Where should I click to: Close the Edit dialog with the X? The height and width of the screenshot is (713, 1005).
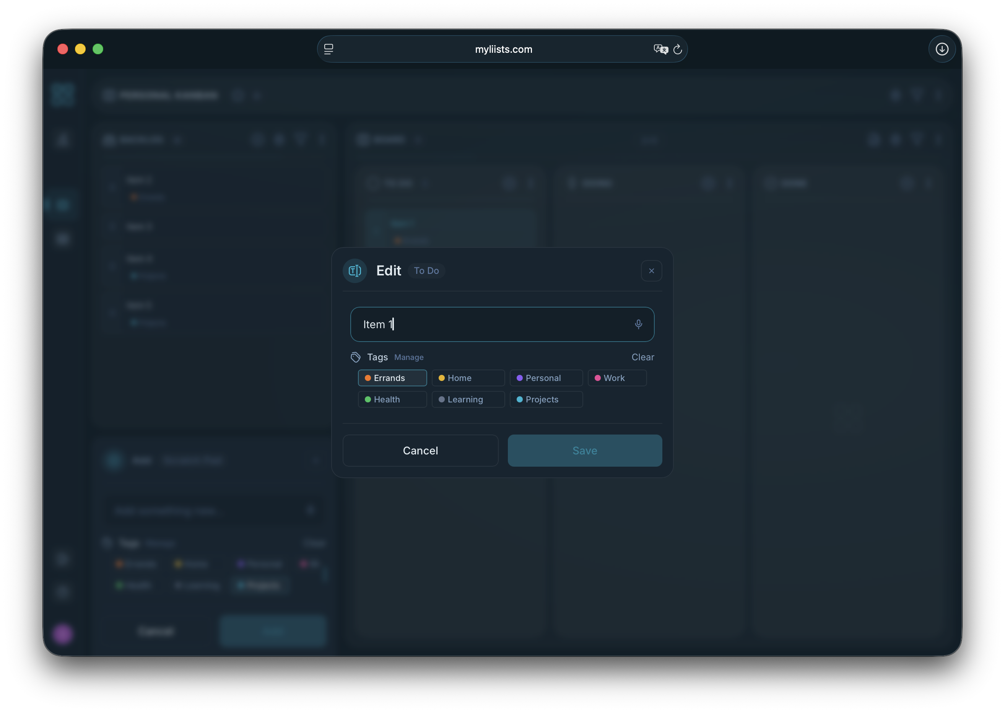point(651,270)
